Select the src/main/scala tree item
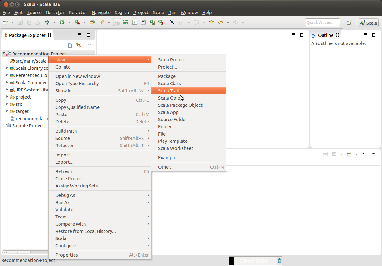The width and height of the screenshot is (382, 266). pos(28,61)
